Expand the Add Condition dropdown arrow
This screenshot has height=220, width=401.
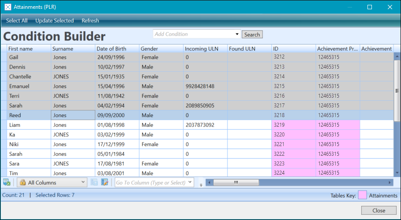[237, 34]
